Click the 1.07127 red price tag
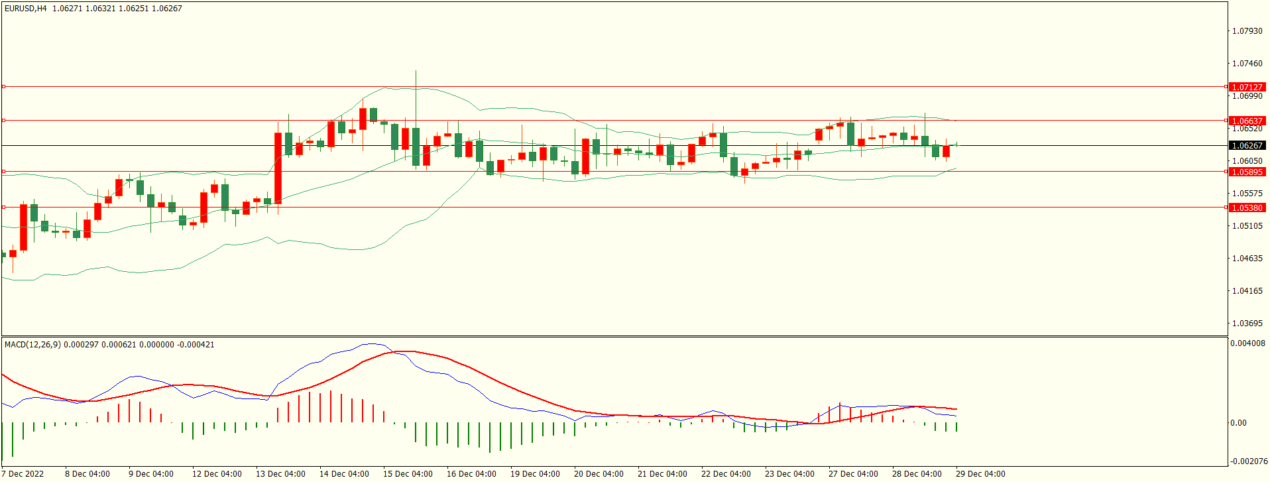The height and width of the screenshot is (482, 1270). click(x=1247, y=87)
